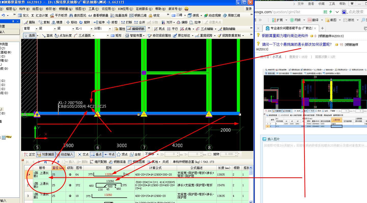Viewport: 367px width, 203px height.
Task: Select the 延伸 extend tool
Action: (99, 22)
